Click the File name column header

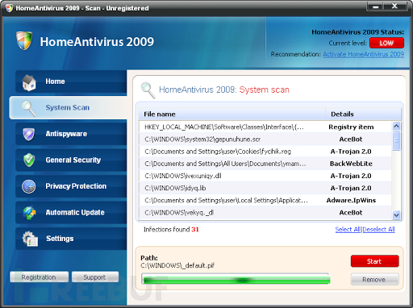(x=232, y=114)
